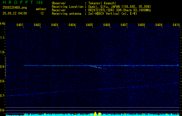
Task: Select the 0403 time marker
Action: (x=55, y=25)
